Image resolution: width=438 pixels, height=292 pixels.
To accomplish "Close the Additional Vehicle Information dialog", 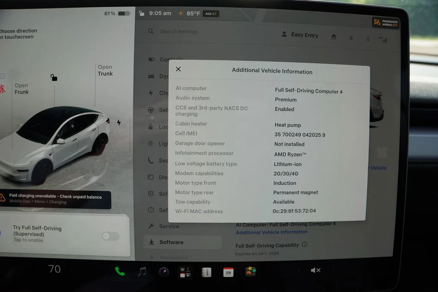I will (x=178, y=69).
